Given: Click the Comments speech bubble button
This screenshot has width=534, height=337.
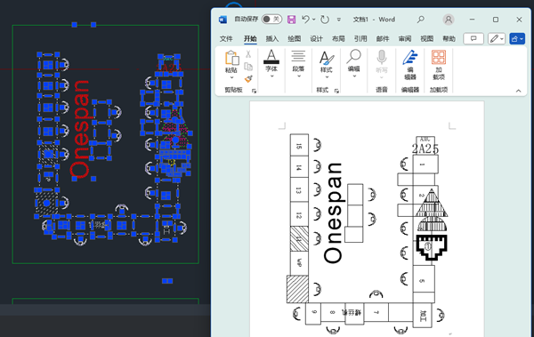Looking at the screenshot, I should click(473, 39).
